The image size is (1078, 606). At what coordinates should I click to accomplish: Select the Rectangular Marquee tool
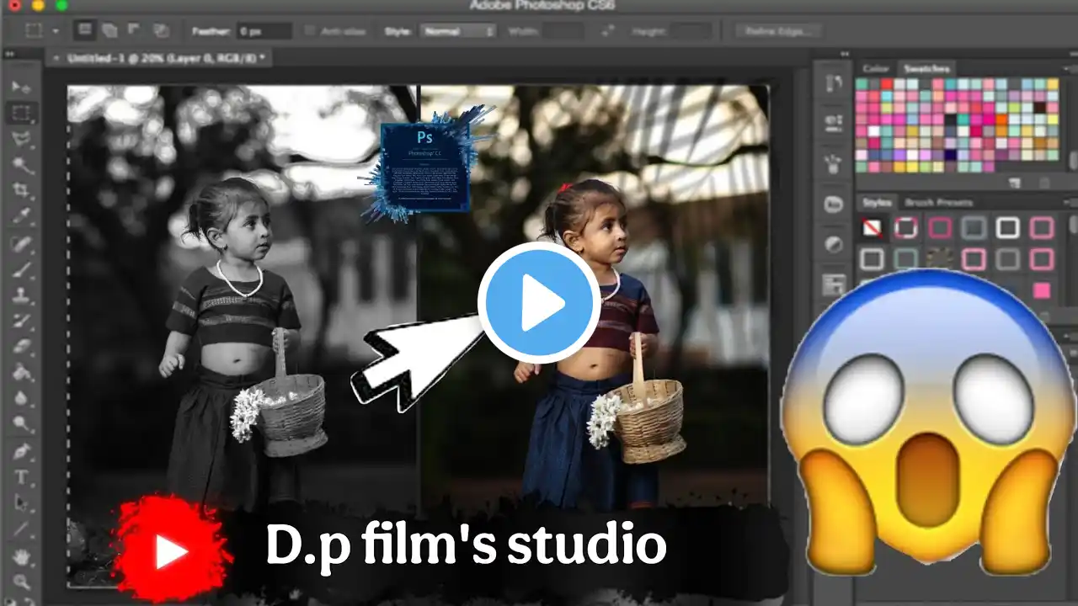[x=21, y=113]
